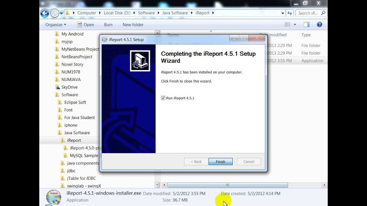Expand the arrow after iReport breadcrumb

pos(213,13)
